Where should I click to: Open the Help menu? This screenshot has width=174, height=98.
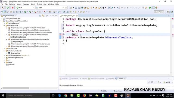[57, 4]
